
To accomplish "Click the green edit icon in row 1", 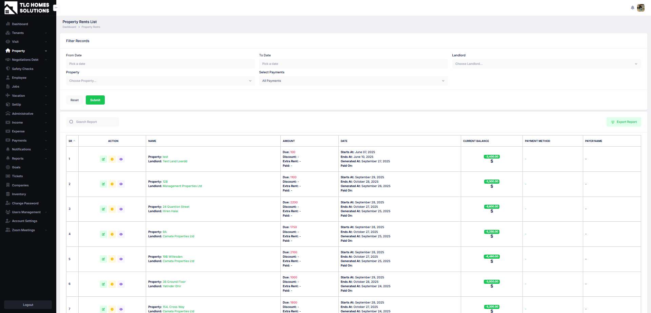I will (x=103, y=159).
